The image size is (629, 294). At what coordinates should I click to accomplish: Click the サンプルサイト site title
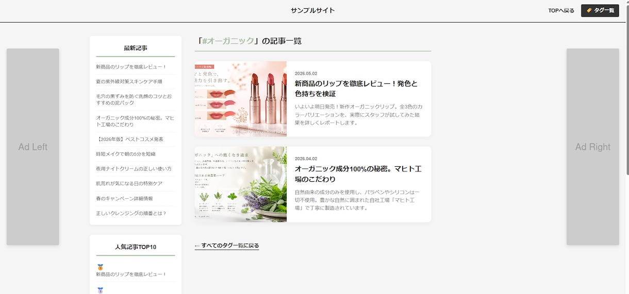pos(312,10)
